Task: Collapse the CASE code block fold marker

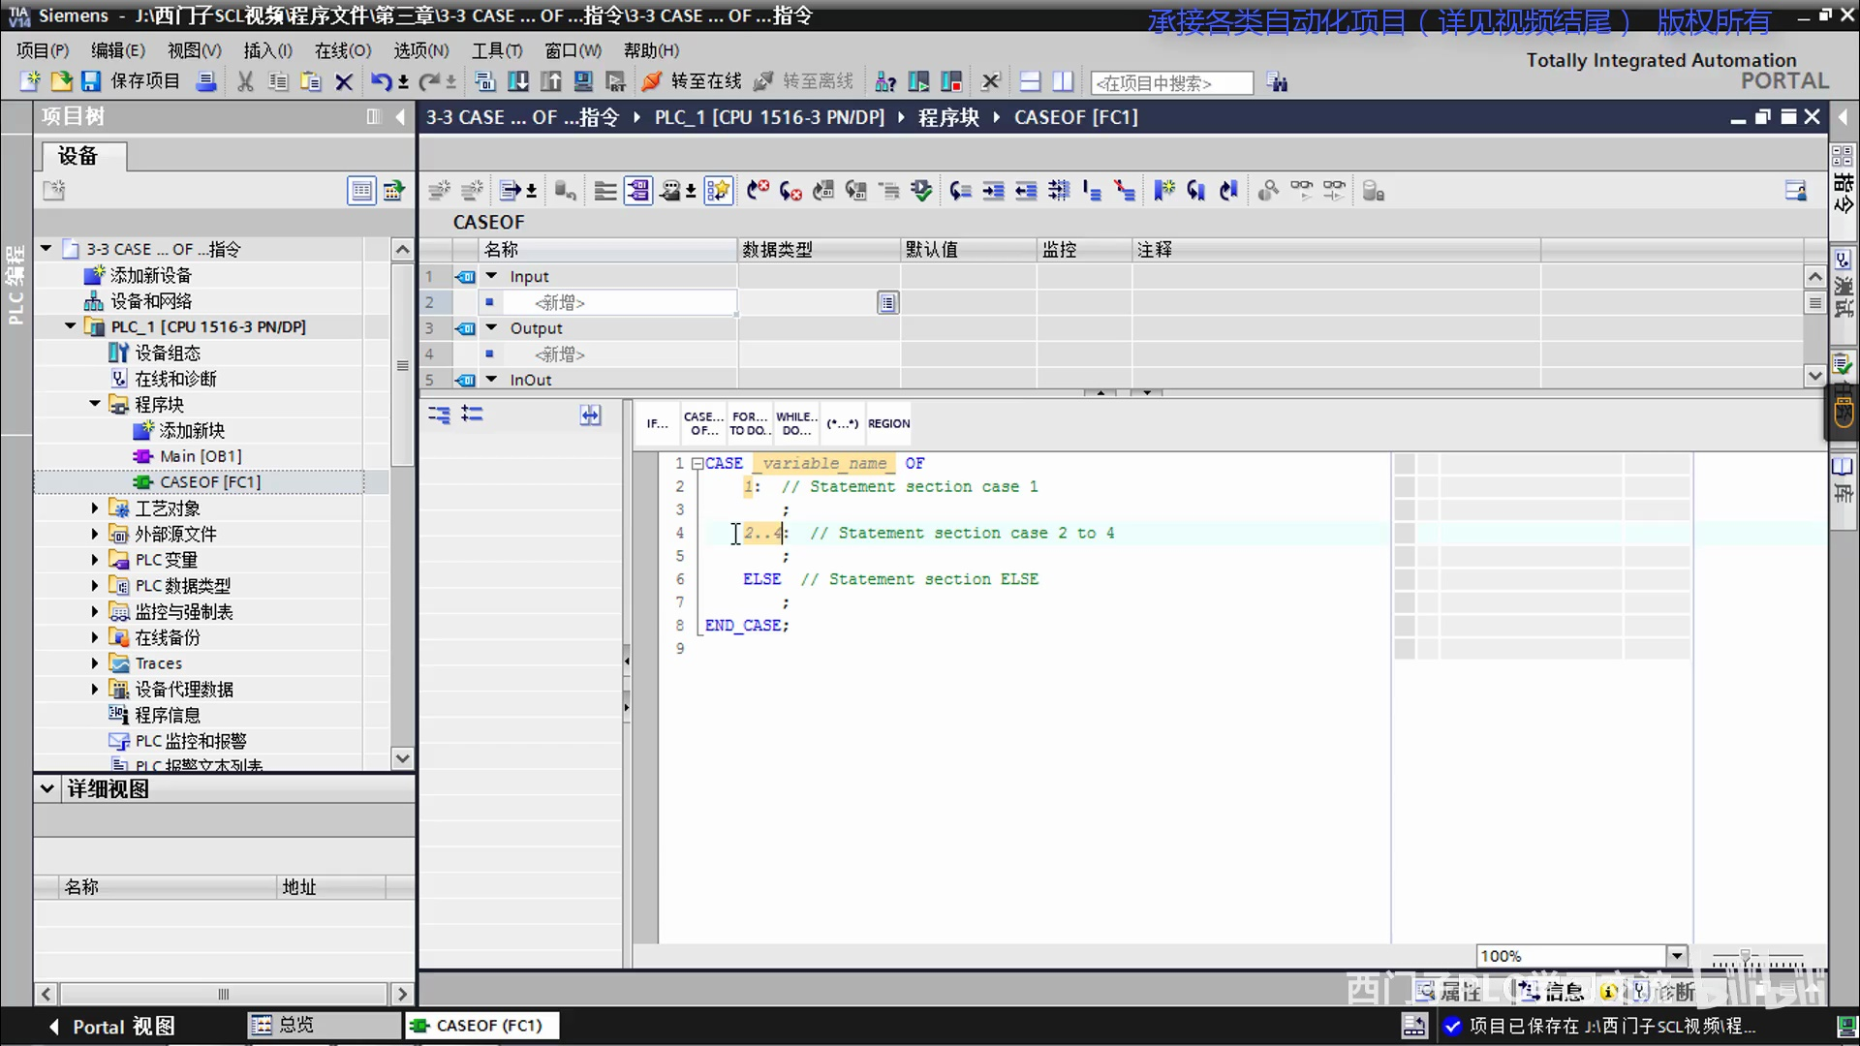Action: (697, 464)
